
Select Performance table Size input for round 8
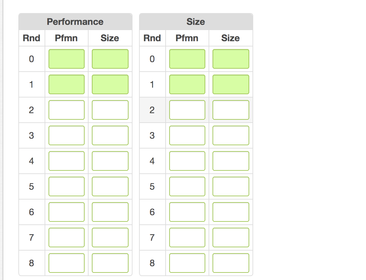(x=110, y=263)
